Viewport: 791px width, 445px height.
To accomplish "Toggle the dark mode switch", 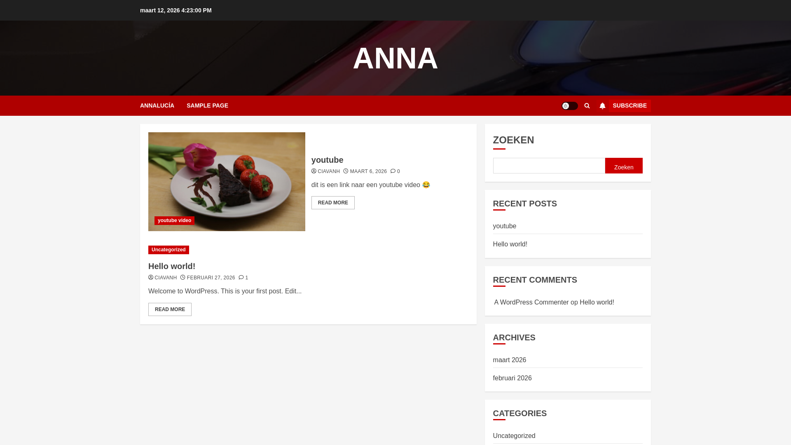I will [570, 106].
